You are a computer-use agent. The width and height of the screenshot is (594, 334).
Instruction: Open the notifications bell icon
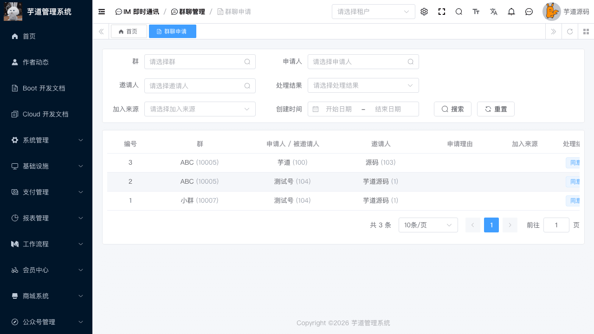tap(511, 12)
